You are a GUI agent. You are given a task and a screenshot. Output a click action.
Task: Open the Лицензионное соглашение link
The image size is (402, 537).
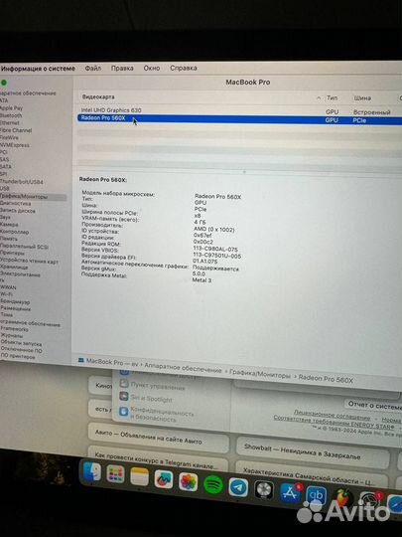(332, 415)
